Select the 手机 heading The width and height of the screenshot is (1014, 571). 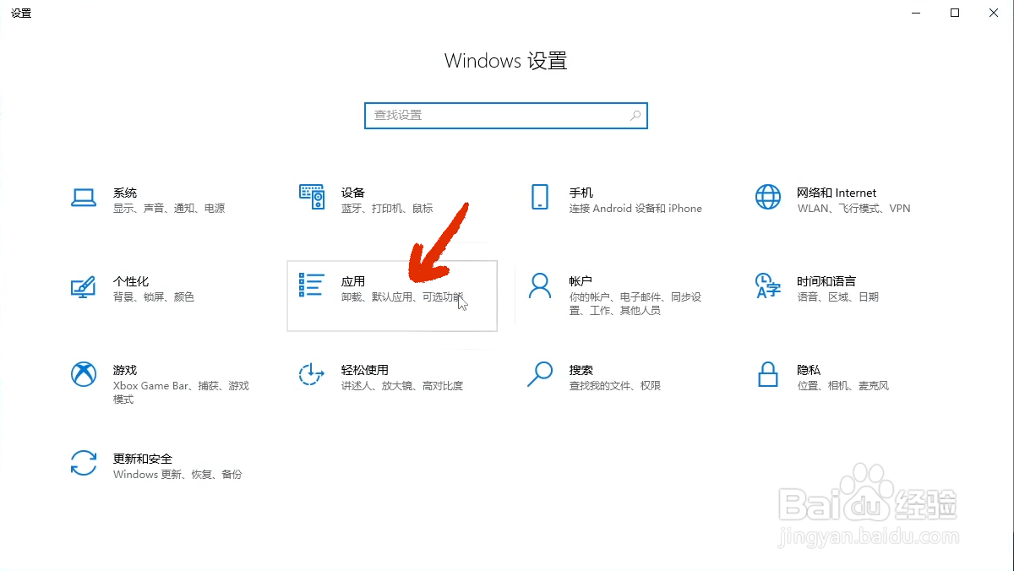pos(581,193)
